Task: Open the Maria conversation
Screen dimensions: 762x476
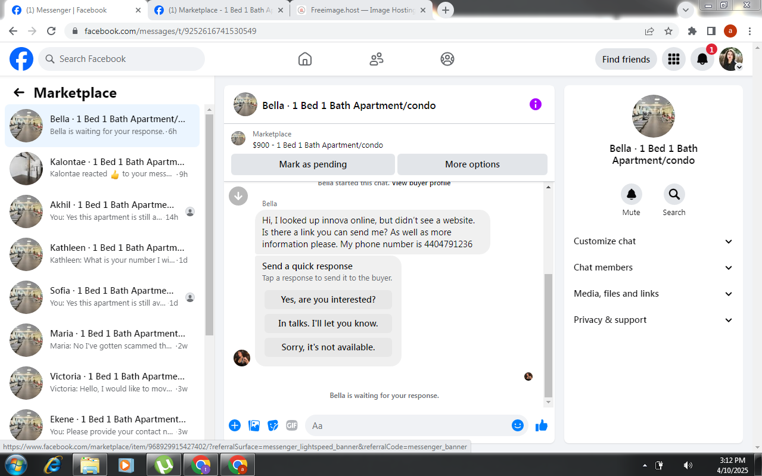Action: 102,340
